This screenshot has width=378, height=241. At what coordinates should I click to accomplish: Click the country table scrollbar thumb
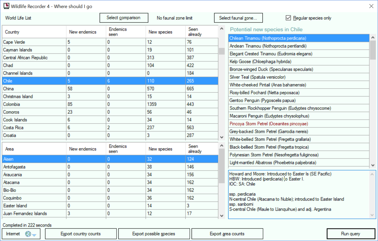[222, 51]
